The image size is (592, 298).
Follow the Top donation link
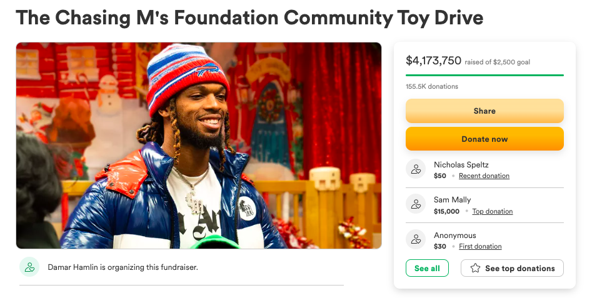coord(492,212)
